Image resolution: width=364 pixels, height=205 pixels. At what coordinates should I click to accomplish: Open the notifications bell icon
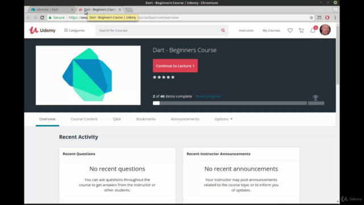[x=313, y=30]
